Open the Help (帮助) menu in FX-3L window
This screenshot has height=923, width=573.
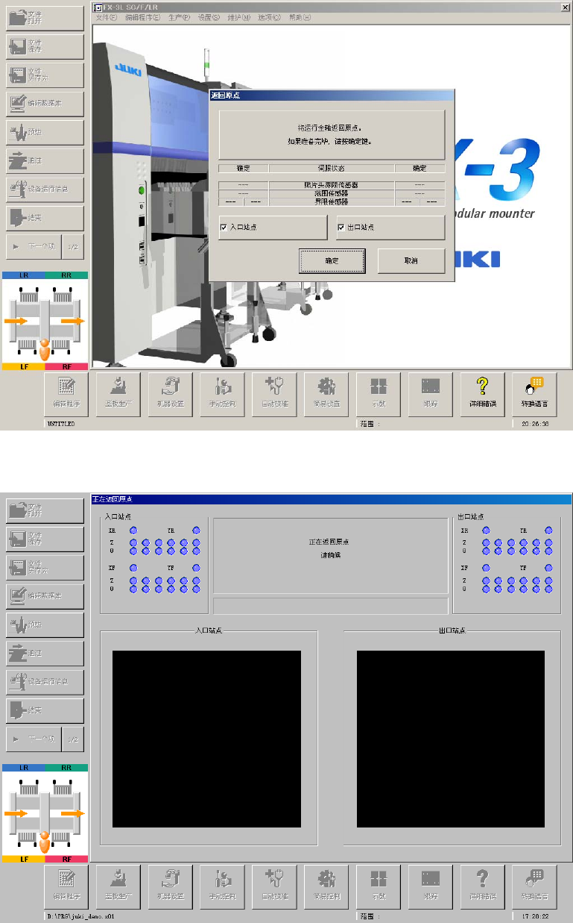point(299,16)
